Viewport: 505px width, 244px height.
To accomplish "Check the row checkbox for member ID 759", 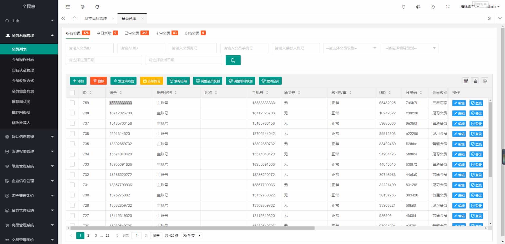I will click(x=72, y=103).
